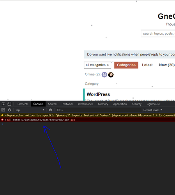Expand the all categories dropdown
The height and width of the screenshot is (195, 175).
(x=97, y=65)
